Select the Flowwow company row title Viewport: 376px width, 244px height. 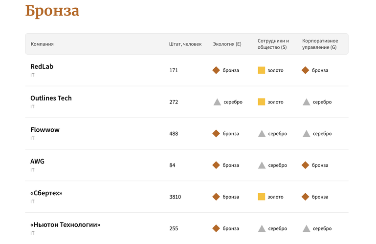pos(45,130)
